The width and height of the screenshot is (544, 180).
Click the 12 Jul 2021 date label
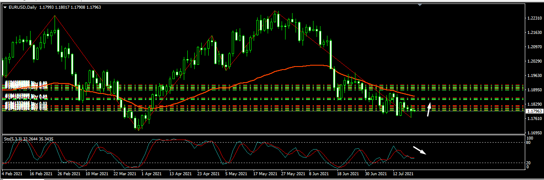point(403,173)
